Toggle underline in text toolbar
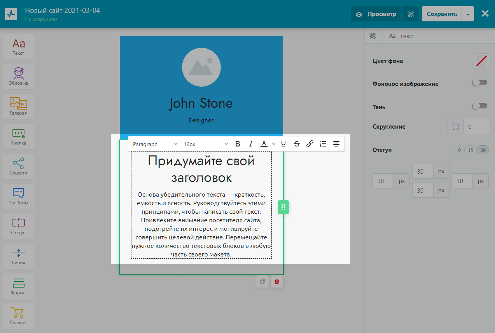The image size is (495, 333). pos(283,144)
